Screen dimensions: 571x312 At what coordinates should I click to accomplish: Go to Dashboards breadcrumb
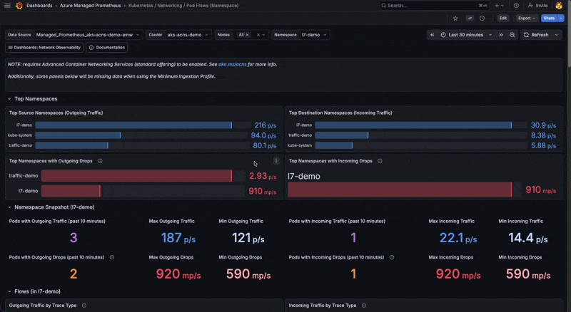coord(39,6)
